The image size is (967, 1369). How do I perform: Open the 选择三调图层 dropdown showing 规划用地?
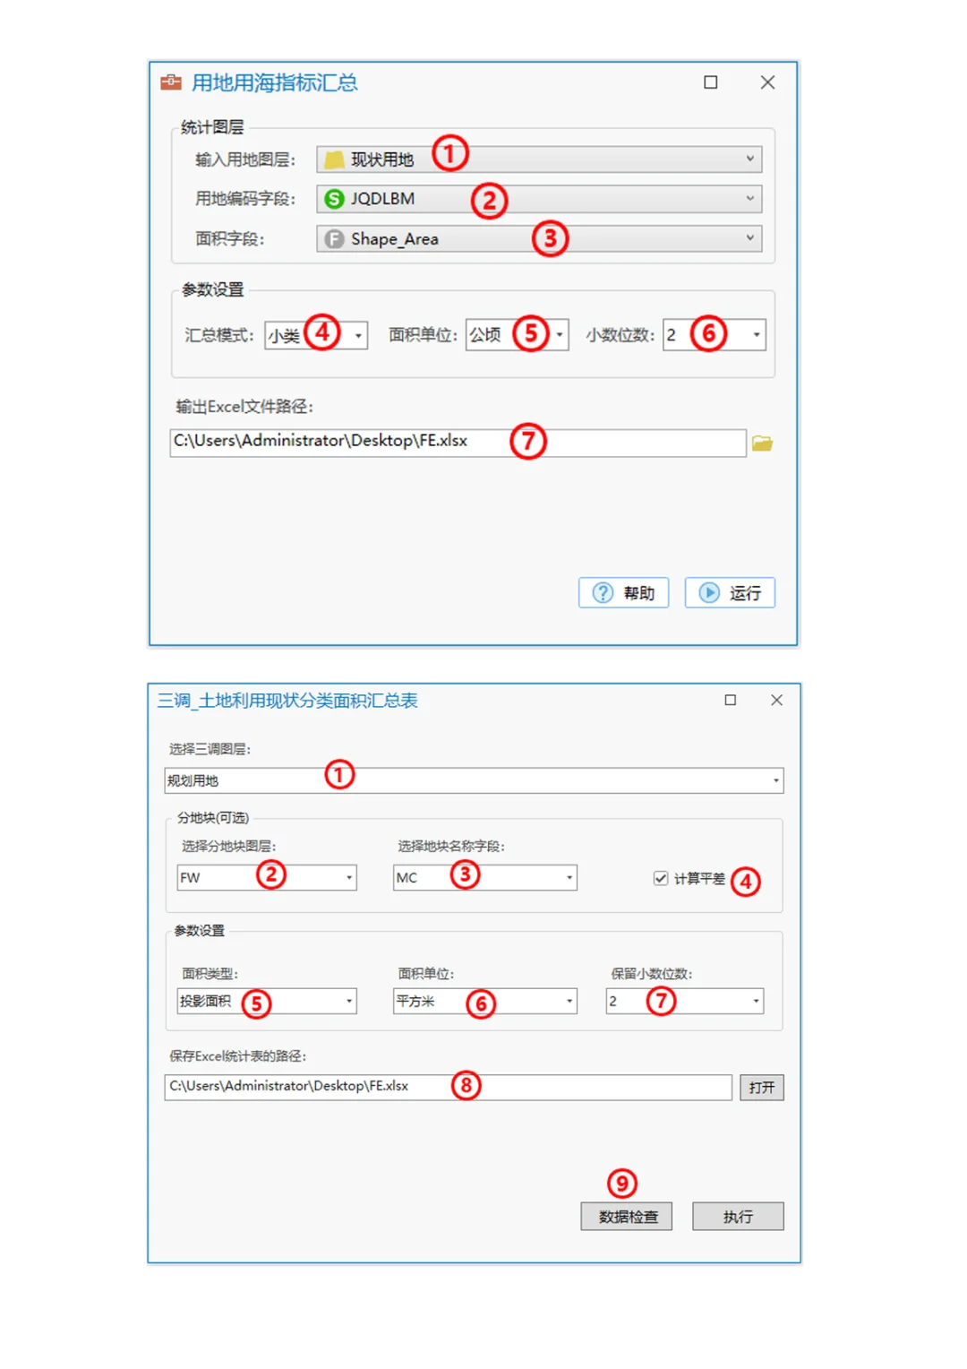(774, 779)
